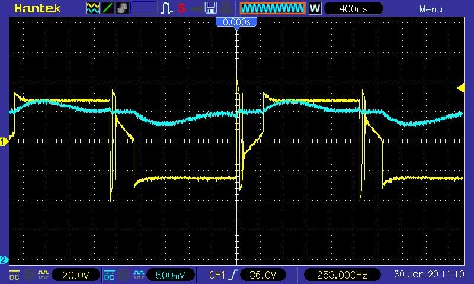
Task: Click the CH2 DC coupling icon
Action: (x=109, y=275)
